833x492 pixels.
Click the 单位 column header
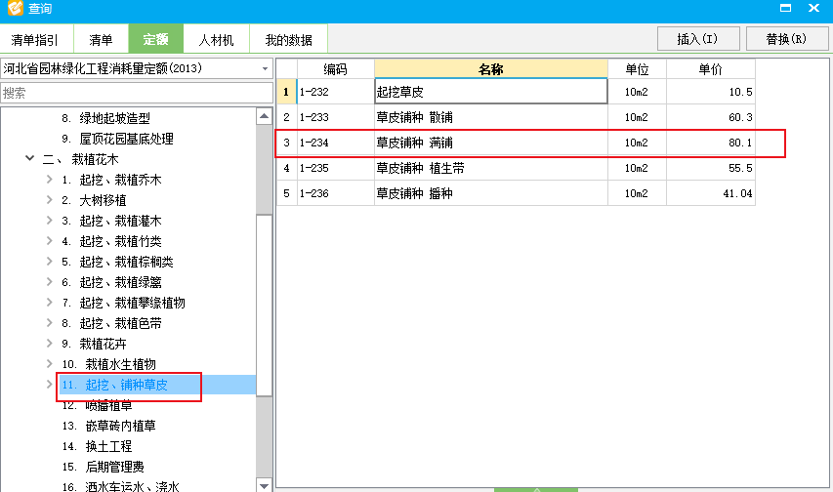pyautogui.click(x=637, y=69)
